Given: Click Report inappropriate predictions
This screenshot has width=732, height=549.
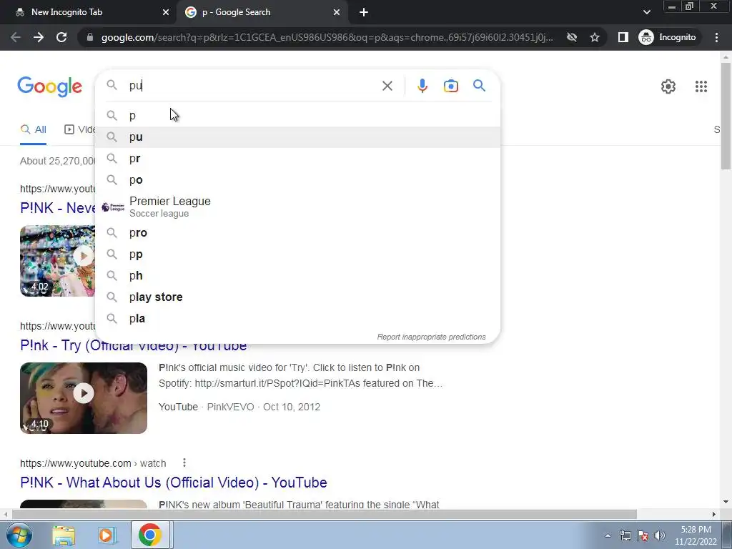Looking at the screenshot, I should (431, 337).
